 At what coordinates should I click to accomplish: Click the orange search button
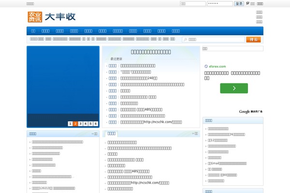[253, 40]
